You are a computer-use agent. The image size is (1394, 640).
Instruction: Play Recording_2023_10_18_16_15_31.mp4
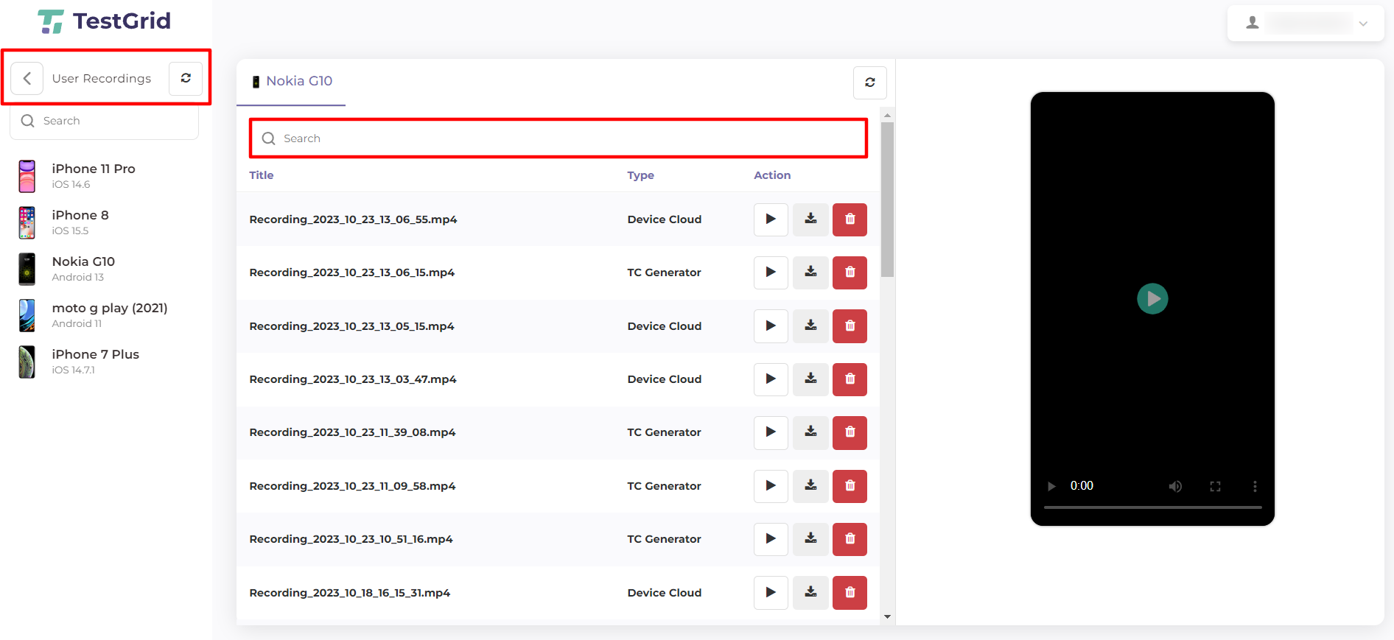771,593
